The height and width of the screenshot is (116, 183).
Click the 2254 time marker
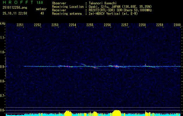pyautogui.click(x=72, y=25)
